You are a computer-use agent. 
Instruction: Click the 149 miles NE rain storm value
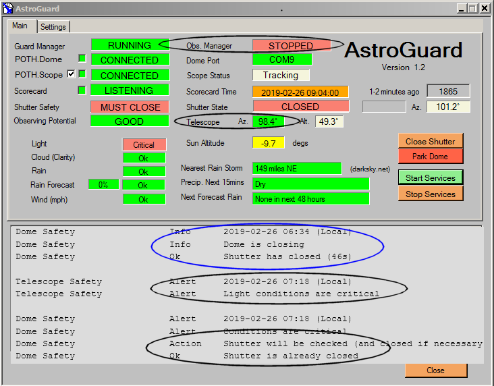297,168
